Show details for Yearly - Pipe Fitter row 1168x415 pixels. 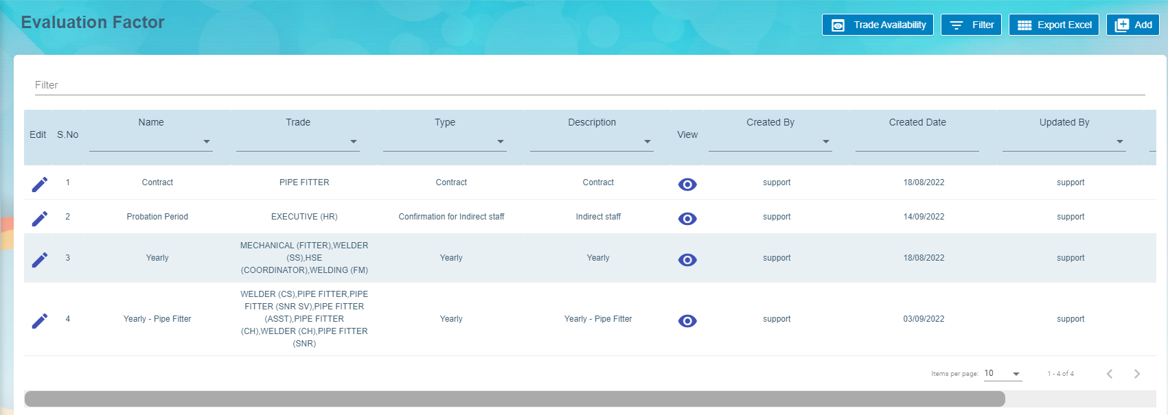[687, 321]
